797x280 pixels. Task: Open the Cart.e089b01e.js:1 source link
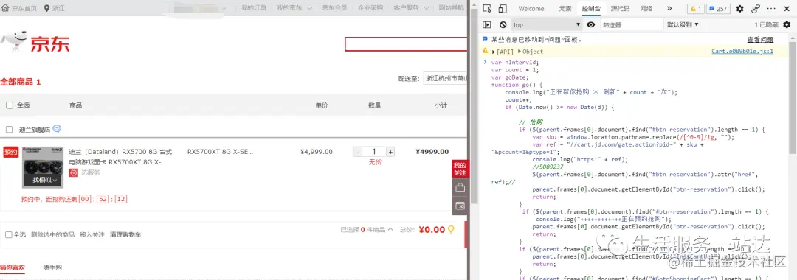742,52
